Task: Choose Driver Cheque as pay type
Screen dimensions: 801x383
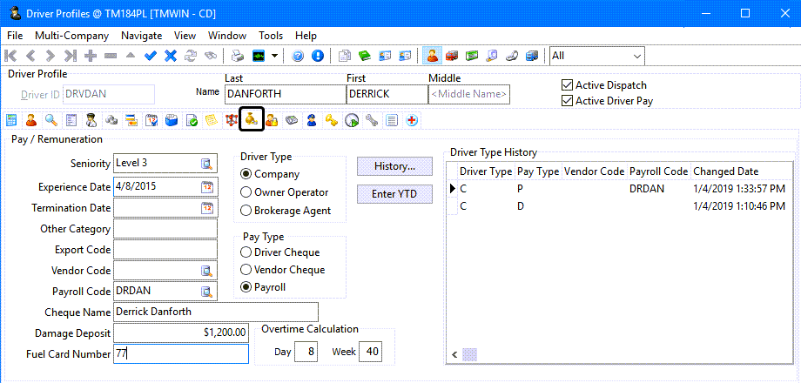Action: tap(246, 252)
